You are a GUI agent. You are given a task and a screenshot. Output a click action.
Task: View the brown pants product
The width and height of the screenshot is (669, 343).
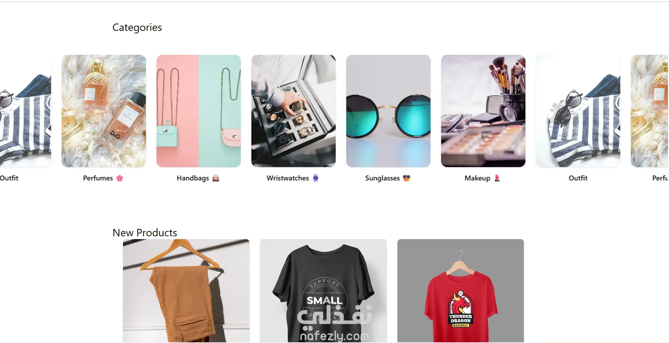click(x=186, y=291)
